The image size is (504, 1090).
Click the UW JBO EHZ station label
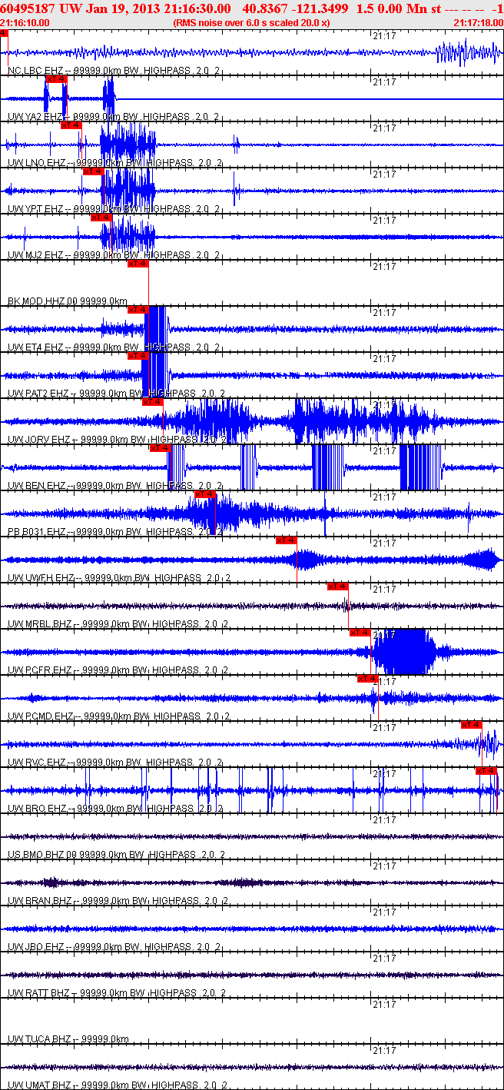[115, 947]
